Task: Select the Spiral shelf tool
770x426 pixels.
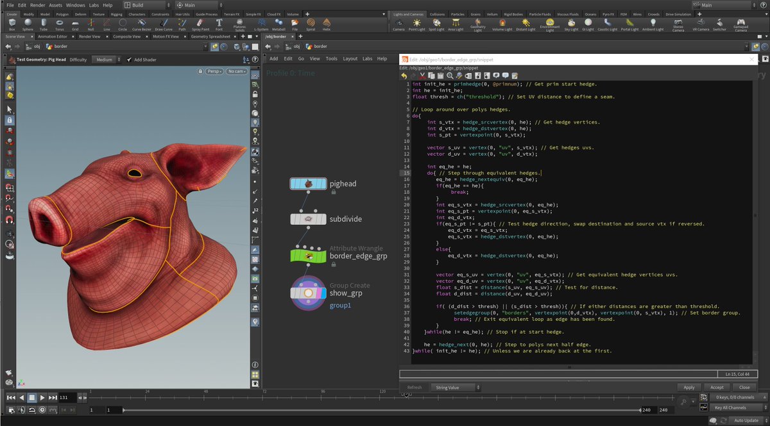Action: pos(311,24)
